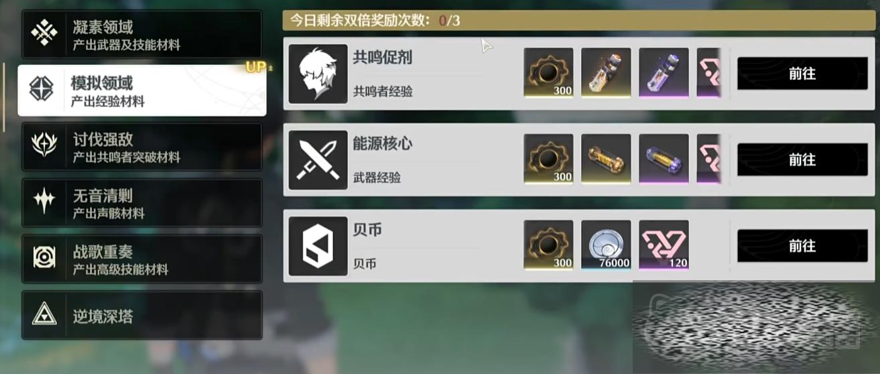Open the 无音清剿 category
The width and height of the screenshot is (880, 374).
click(142, 203)
